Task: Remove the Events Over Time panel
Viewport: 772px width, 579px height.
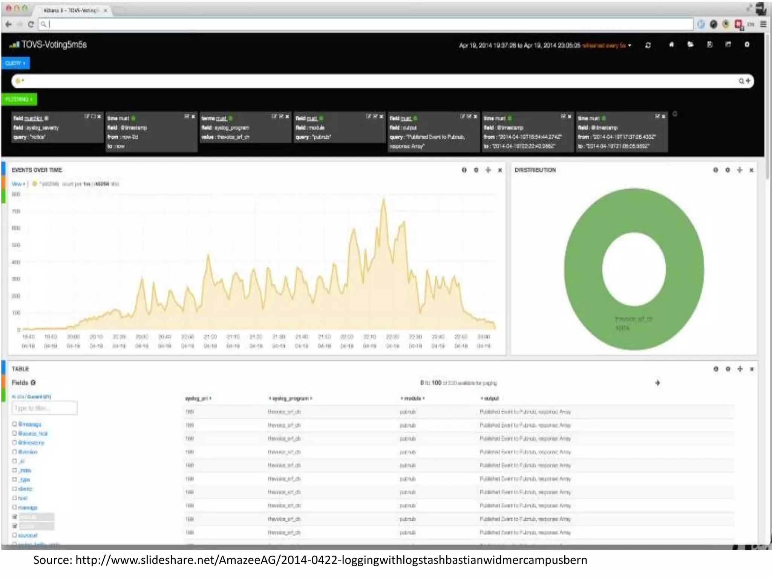Action: pyautogui.click(x=500, y=170)
